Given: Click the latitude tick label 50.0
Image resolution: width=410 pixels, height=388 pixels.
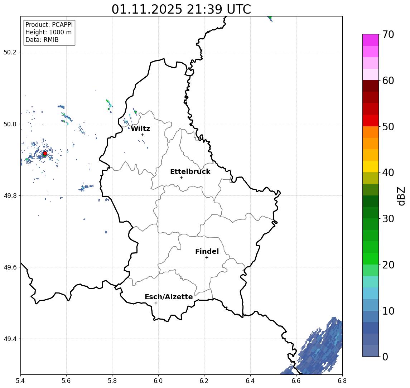Looking at the screenshot, I should click(x=10, y=124).
